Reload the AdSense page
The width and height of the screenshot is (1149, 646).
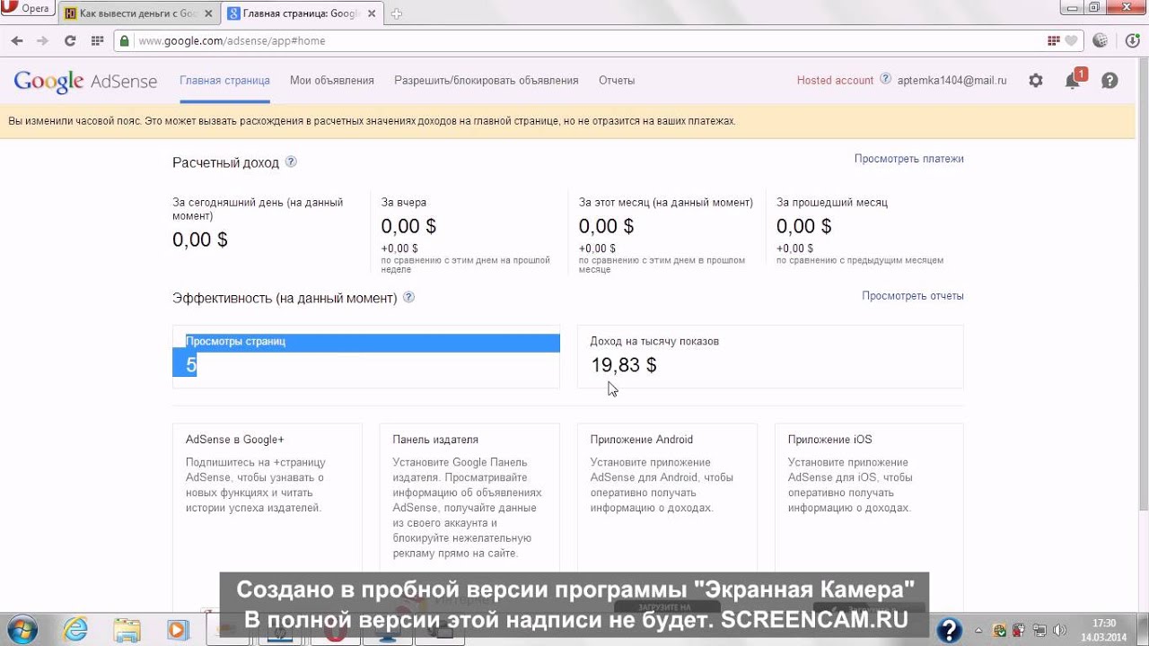[x=70, y=40]
